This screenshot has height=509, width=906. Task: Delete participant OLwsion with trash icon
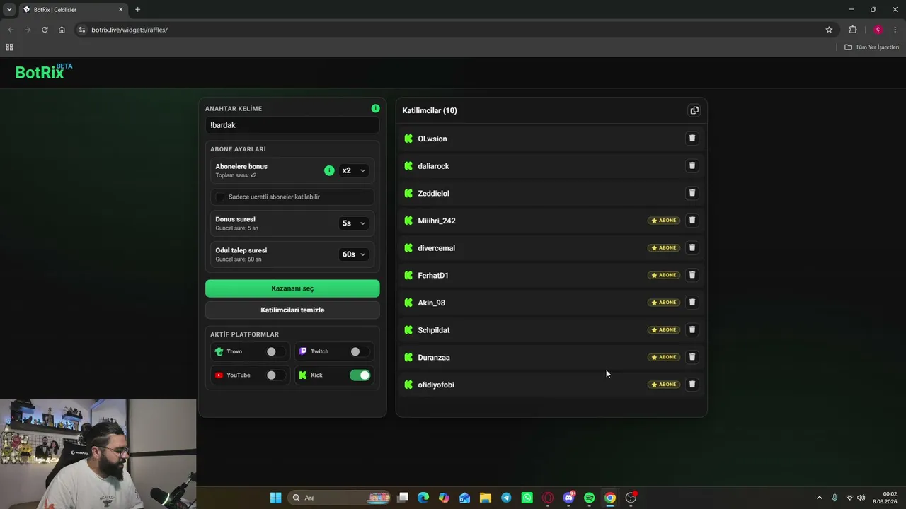692,139
